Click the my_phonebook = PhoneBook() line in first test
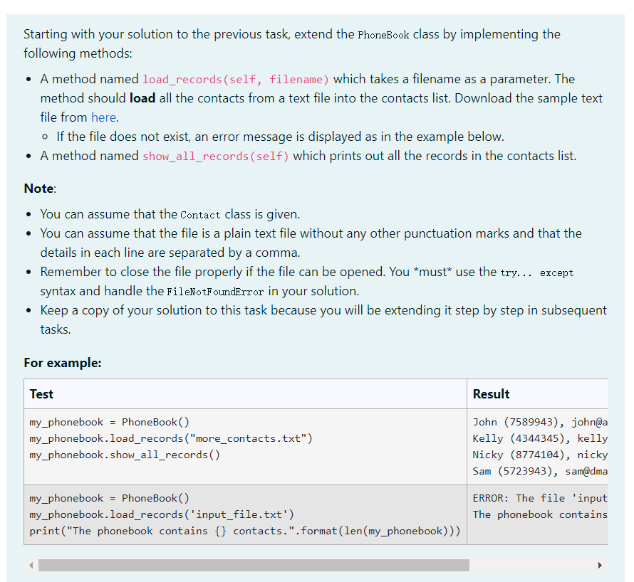The height and width of the screenshot is (582, 634). click(108, 422)
